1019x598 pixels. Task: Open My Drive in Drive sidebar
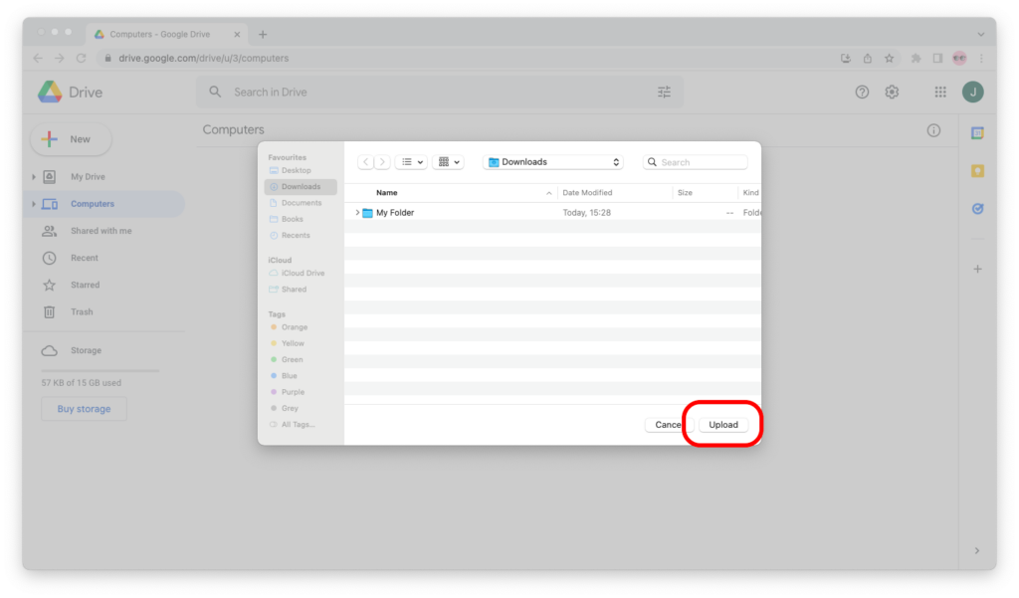[88, 177]
